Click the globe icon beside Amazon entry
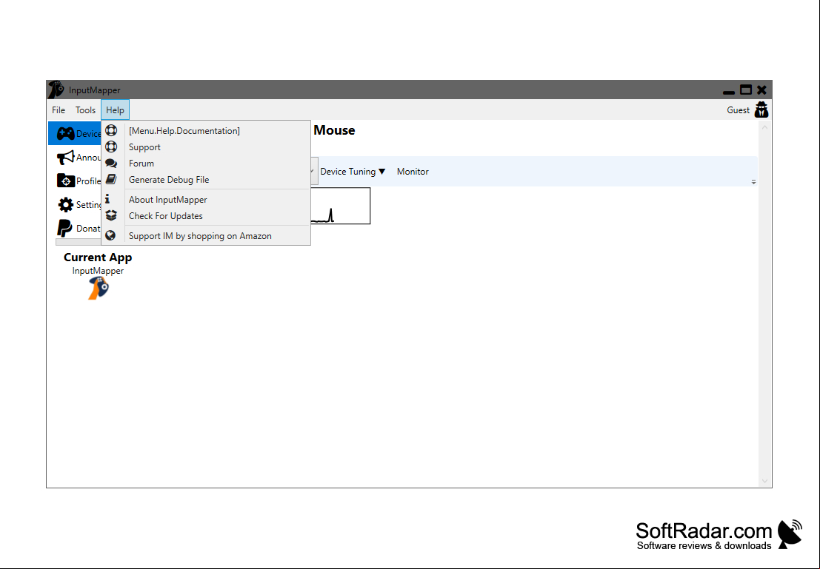The width and height of the screenshot is (820, 569). (x=110, y=235)
